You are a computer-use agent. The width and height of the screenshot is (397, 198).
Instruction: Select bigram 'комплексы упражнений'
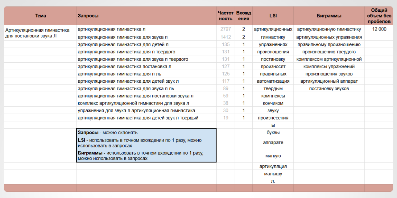tap(329, 67)
